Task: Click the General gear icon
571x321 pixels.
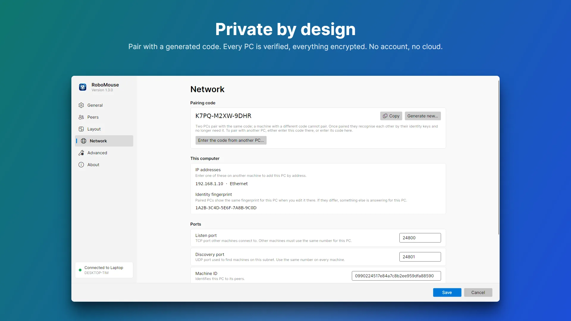Action: (x=81, y=105)
